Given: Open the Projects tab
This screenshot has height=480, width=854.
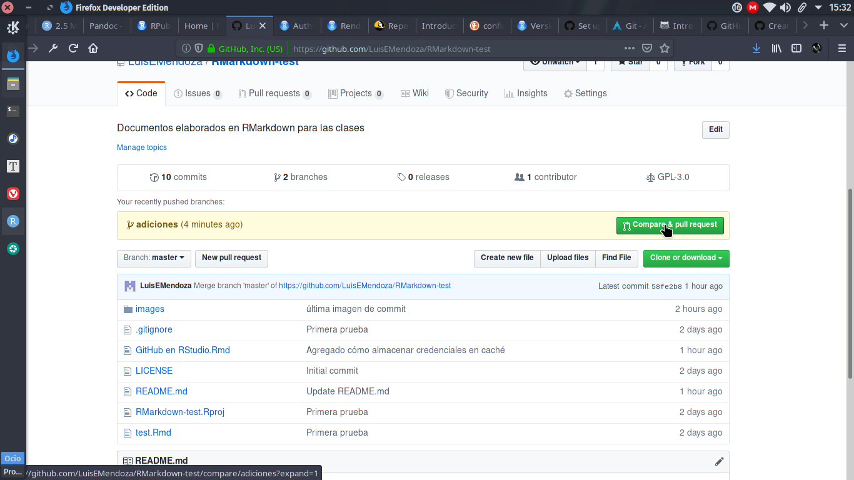Looking at the screenshot, I should 356,93.
